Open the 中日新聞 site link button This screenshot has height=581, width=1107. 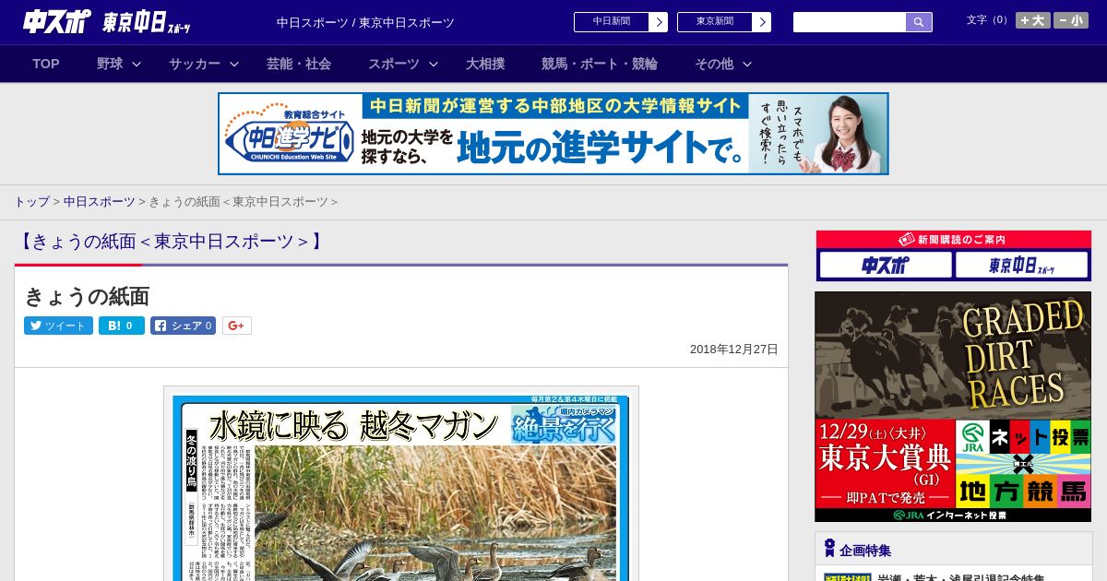611,22
